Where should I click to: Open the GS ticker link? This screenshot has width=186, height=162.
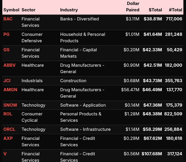[6, 50]
